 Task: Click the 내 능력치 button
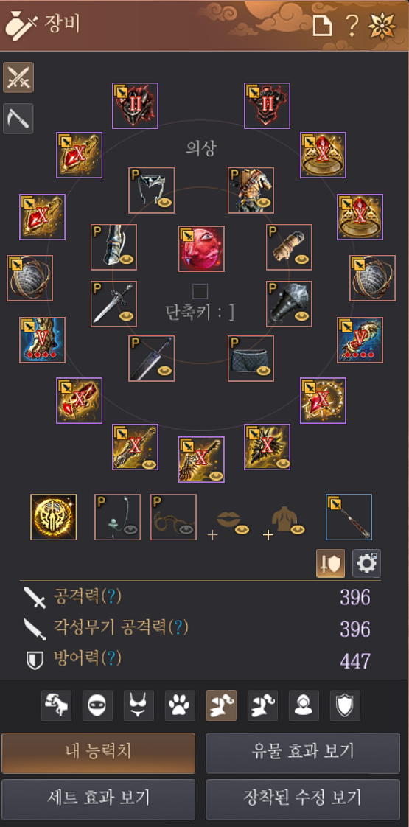[x=99, y=753]
